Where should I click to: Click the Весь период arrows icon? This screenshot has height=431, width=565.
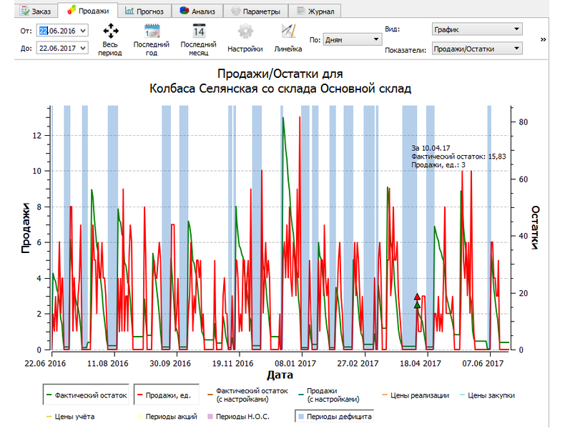(x=110, y=31)
